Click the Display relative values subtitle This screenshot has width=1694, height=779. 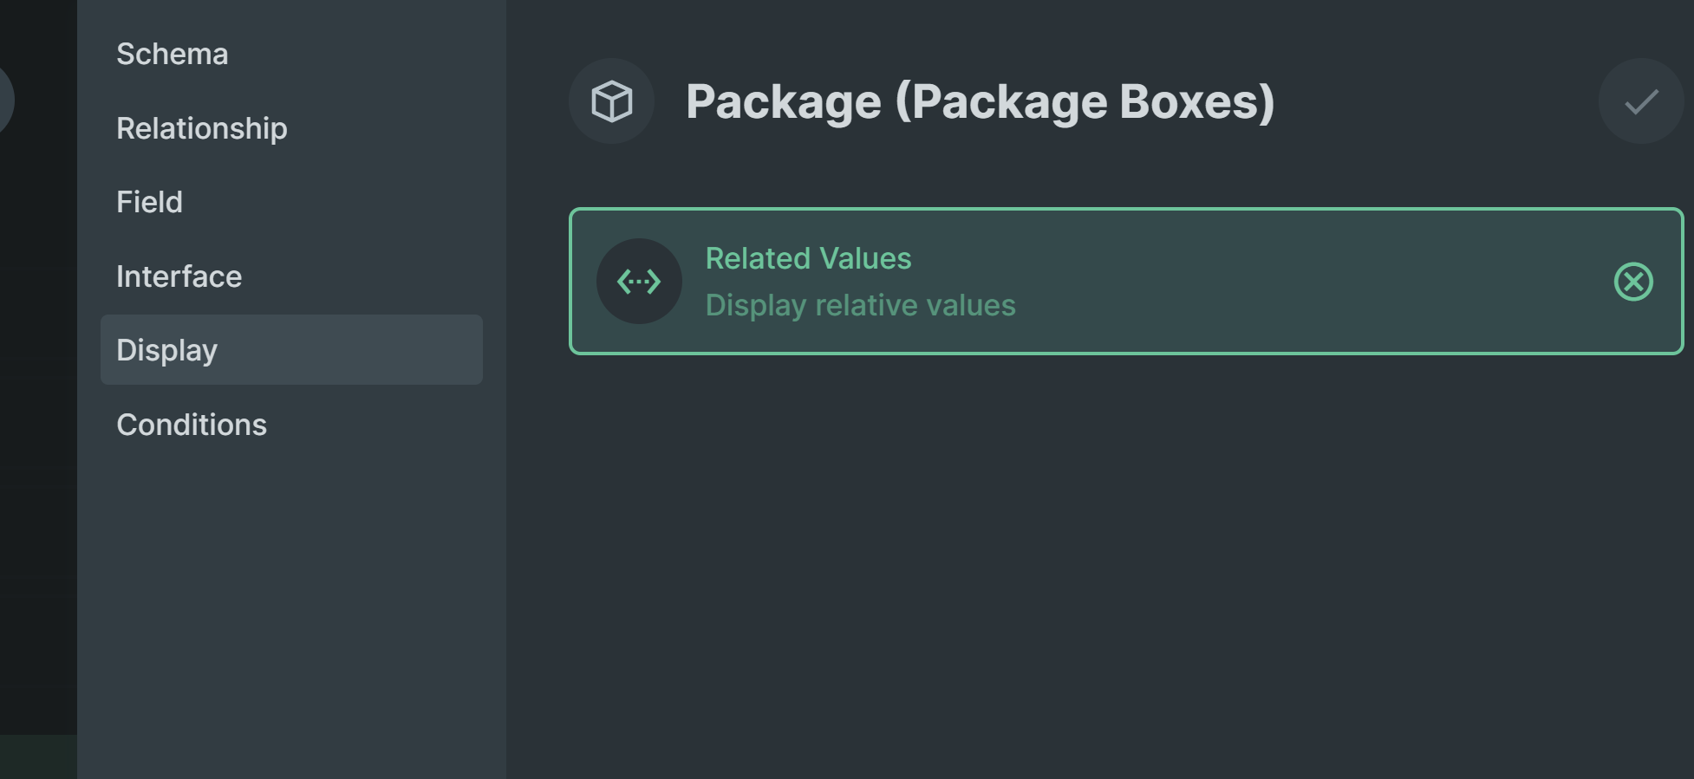859,305
